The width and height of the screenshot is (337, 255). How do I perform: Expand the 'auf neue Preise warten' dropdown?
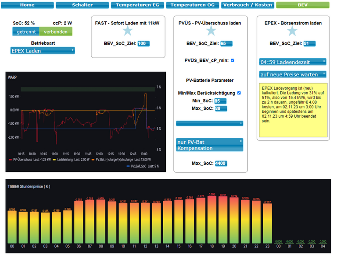click(293, 74)
